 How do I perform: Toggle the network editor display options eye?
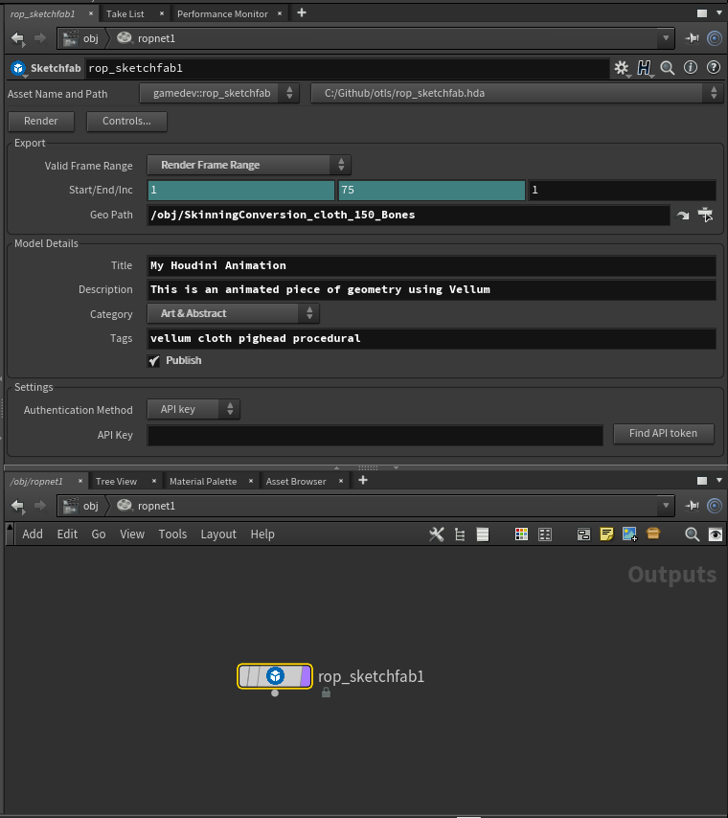715,534
